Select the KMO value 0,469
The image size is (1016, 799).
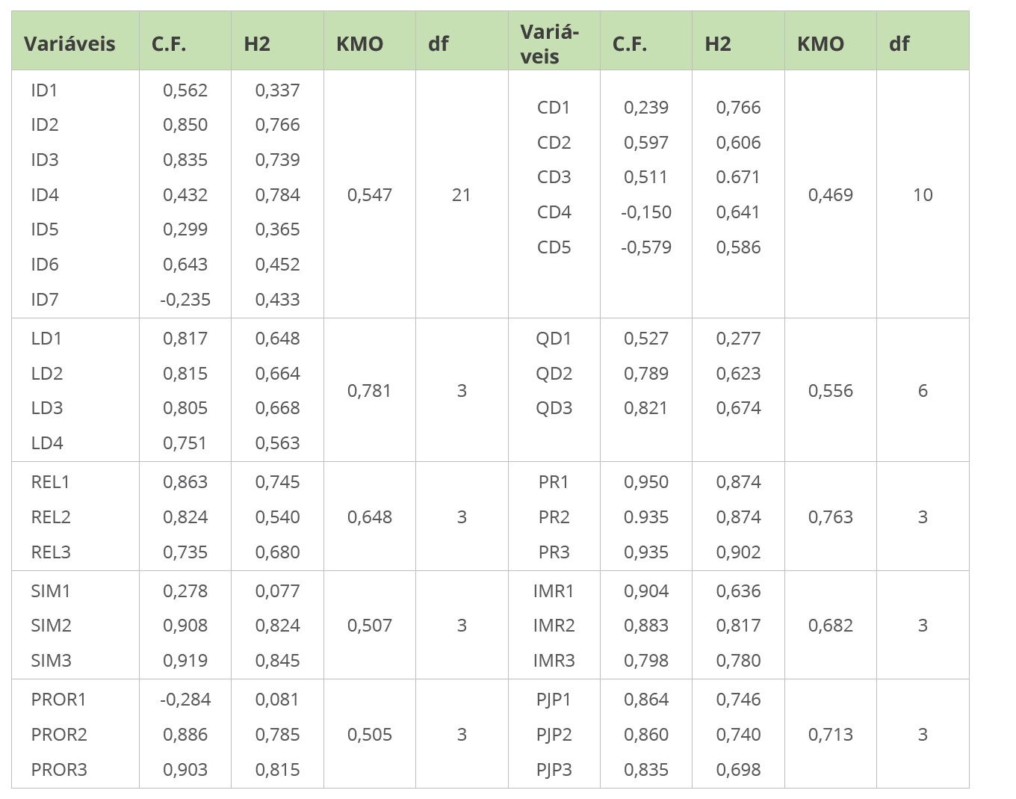click(830, 195)
